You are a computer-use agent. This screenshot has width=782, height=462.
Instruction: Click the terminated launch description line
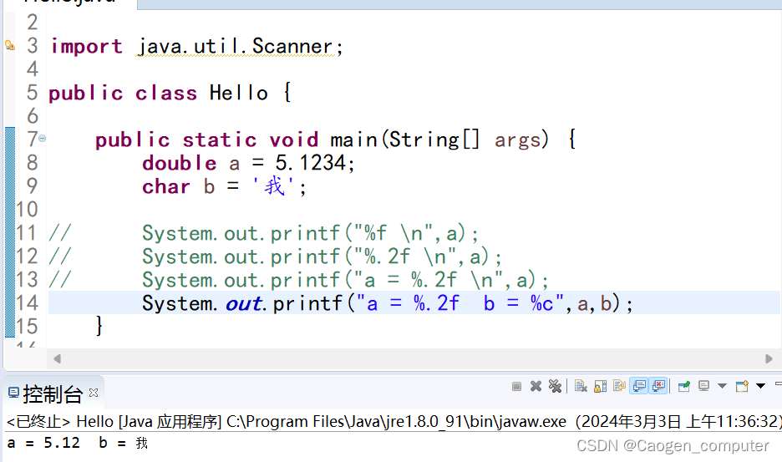click(x=393, y=422)
